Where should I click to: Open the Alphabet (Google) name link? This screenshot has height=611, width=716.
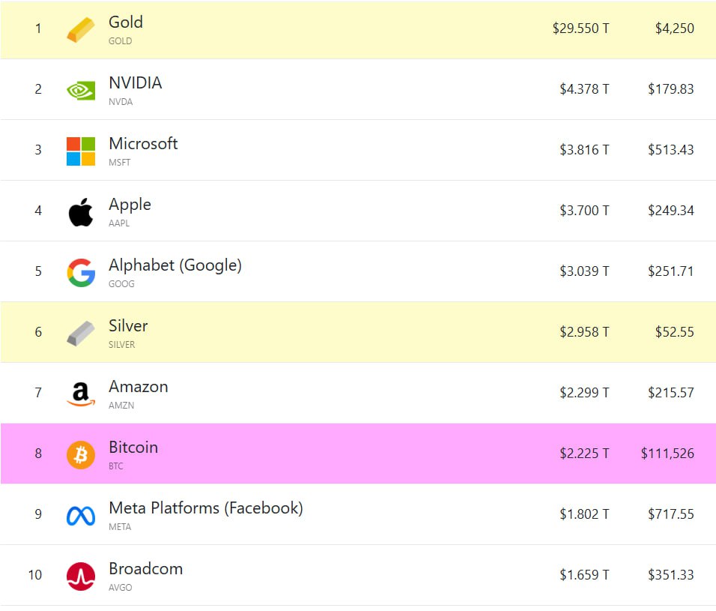(175, 265)
